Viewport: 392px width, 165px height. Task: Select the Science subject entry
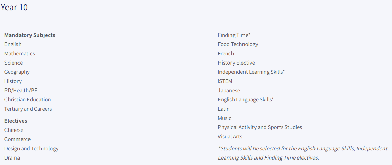pos(13,63)
